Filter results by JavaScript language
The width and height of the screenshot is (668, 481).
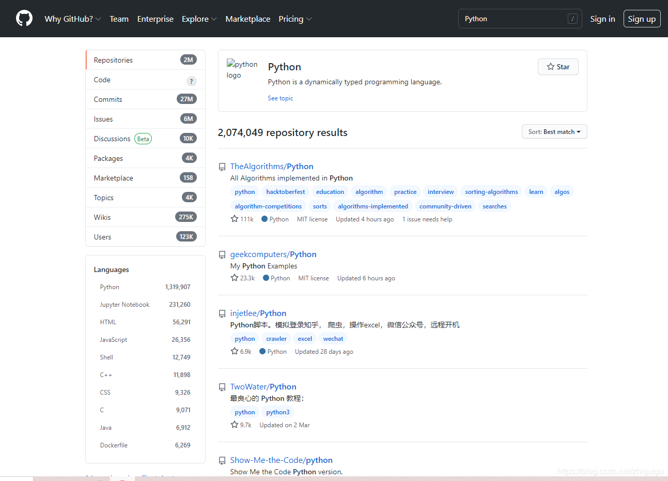pyautogui.click(x=145, y=340)
